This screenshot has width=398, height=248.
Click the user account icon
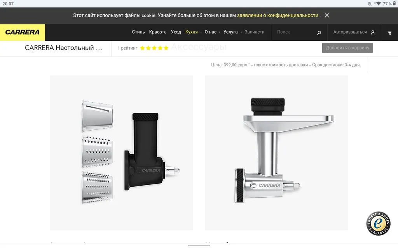(x=373, y=33)
